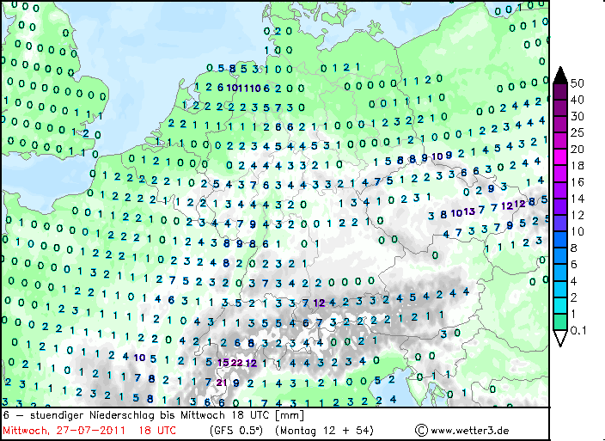Click the purple map value '15'
The image size is (605, 441).
(x=223, y=363)
